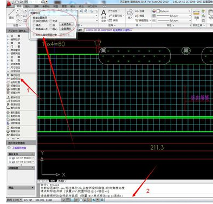Enable the 标高插入点 checkbox
This screenshot has height=204, width=213.
point(34,29)
